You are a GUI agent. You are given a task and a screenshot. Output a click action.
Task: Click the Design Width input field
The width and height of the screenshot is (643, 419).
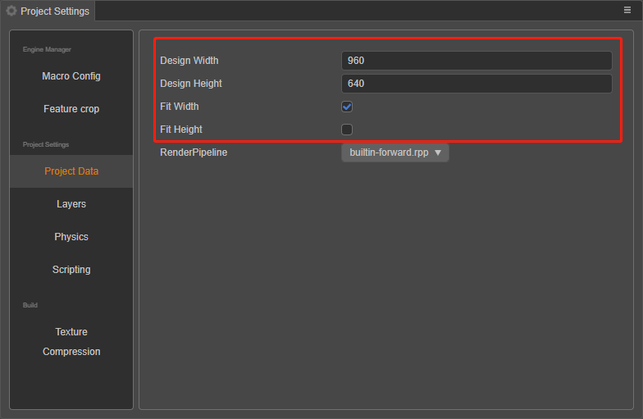click(476, 61)
